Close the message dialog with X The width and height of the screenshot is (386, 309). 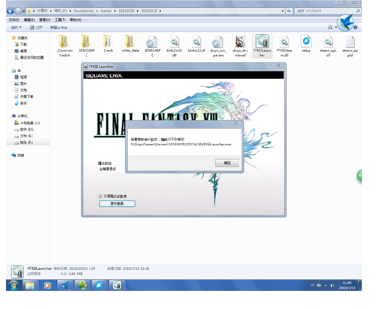tap(236, 123)
